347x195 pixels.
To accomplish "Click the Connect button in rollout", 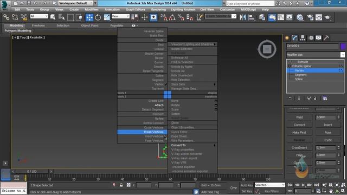I will (299, 125).
